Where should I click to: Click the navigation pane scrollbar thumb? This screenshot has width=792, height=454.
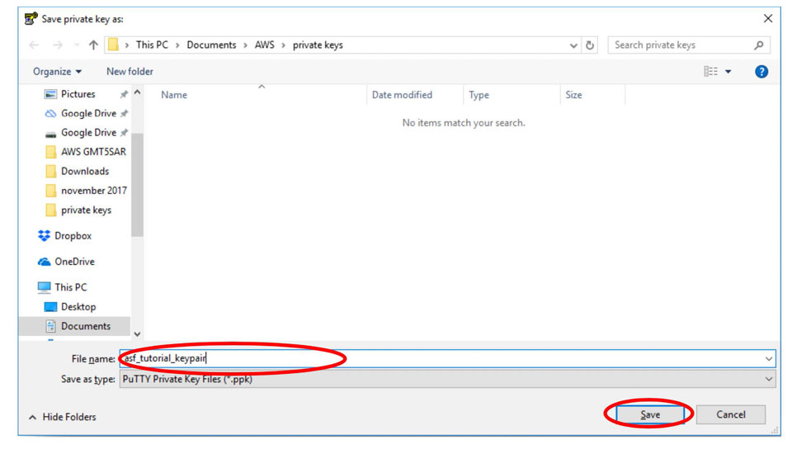tap(138, 185)
